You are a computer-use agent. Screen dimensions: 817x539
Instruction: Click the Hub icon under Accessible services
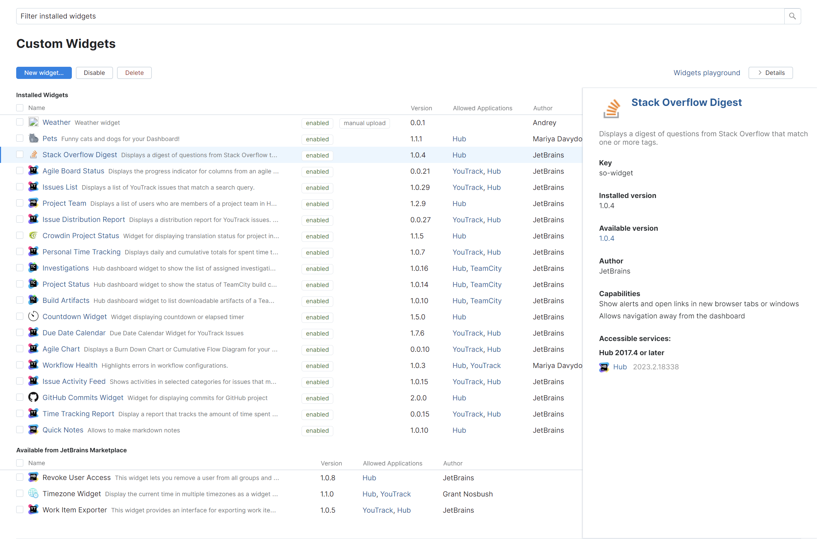pos(604,367)
